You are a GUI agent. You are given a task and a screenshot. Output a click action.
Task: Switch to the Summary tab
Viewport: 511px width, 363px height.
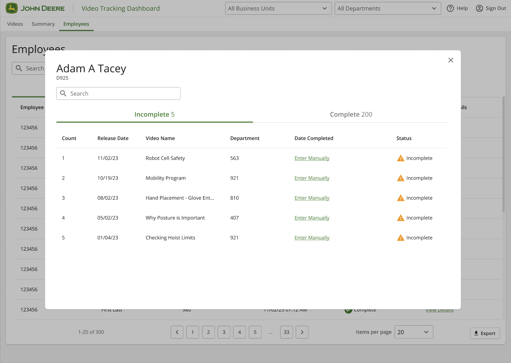pyautogui.click(x=43, y=24)
